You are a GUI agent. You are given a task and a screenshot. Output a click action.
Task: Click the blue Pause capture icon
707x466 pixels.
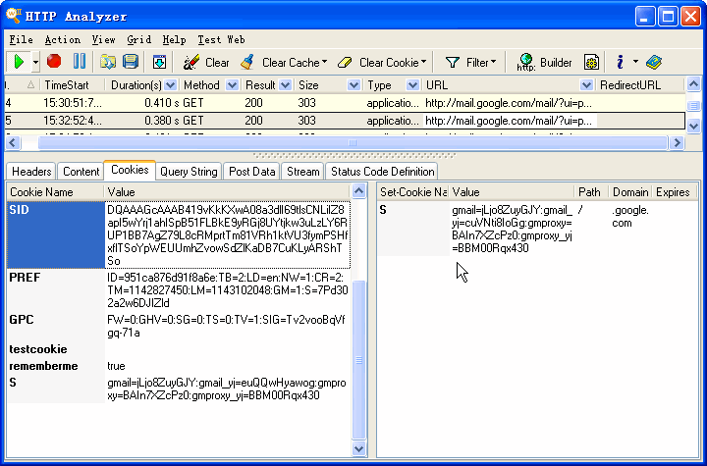coord(79,62)
